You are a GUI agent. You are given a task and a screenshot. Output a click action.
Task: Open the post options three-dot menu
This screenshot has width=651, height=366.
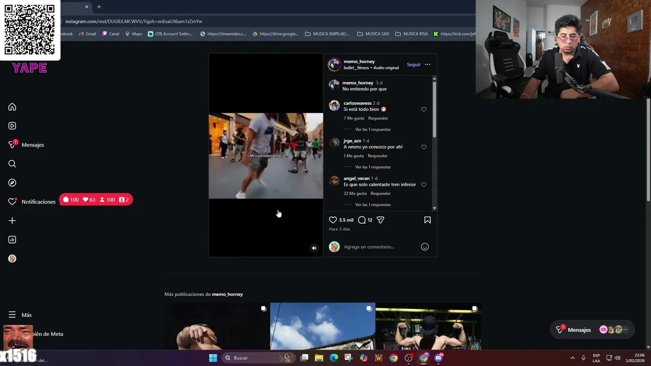(427, 65)
